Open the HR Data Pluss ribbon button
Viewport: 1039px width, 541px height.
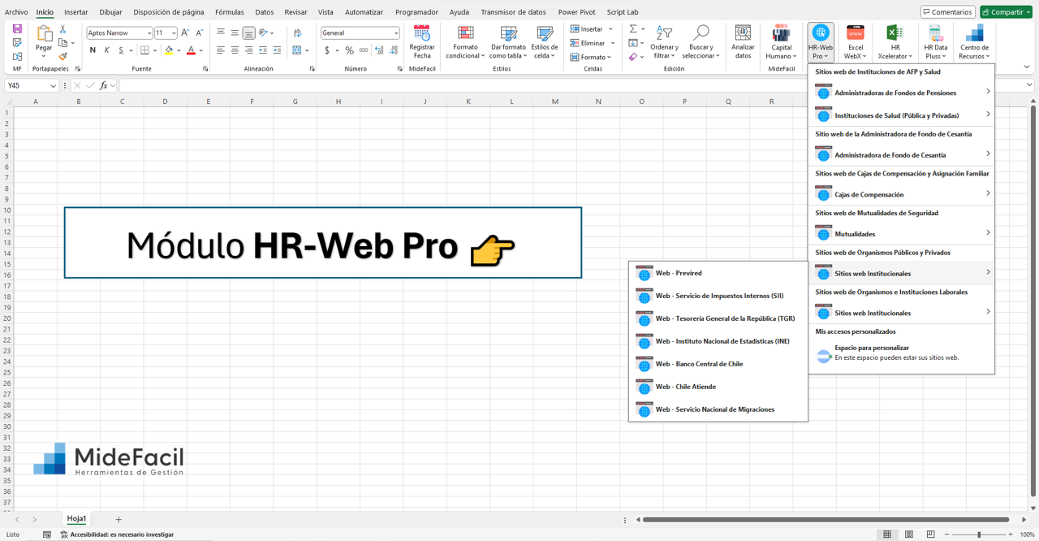coord(935,42)
